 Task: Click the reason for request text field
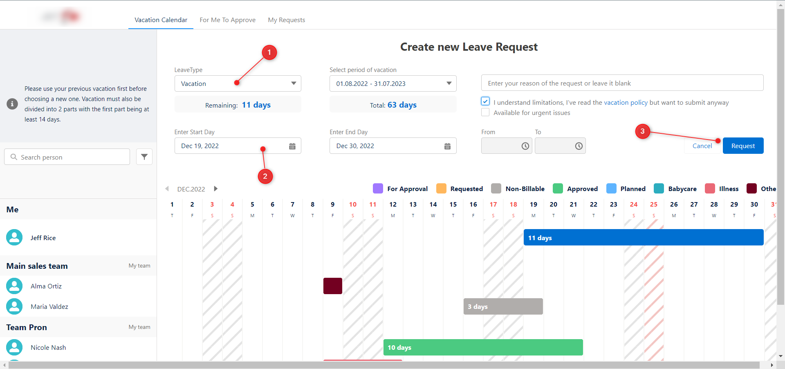click(622, 83)
